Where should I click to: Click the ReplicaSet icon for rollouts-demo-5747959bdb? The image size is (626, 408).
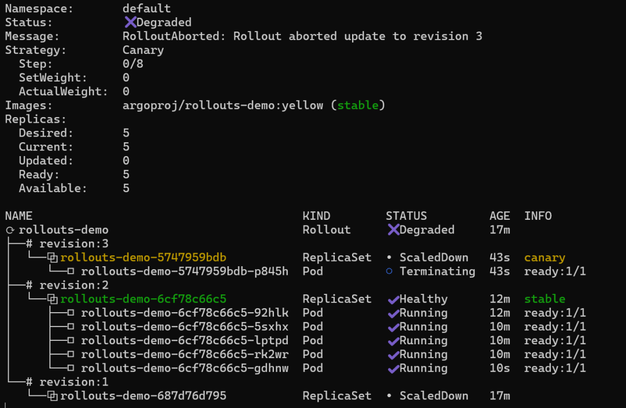(x=53, y=258)
